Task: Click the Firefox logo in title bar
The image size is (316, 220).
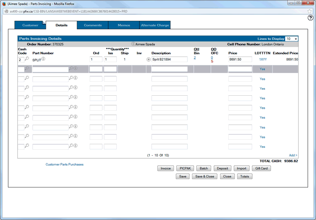Action: pos(4,4)
